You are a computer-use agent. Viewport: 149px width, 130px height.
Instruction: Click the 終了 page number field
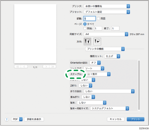coord(115,29)
